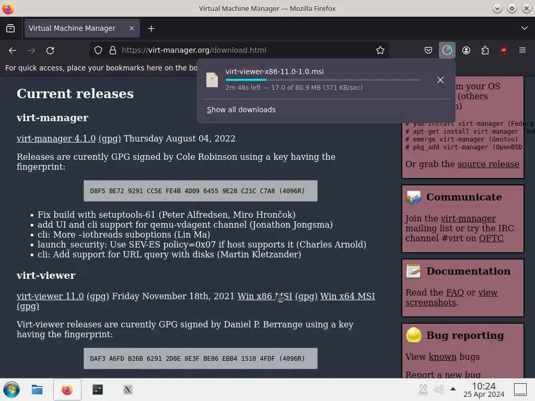Click the Win x86 MSI link

[x=265, y=296]
